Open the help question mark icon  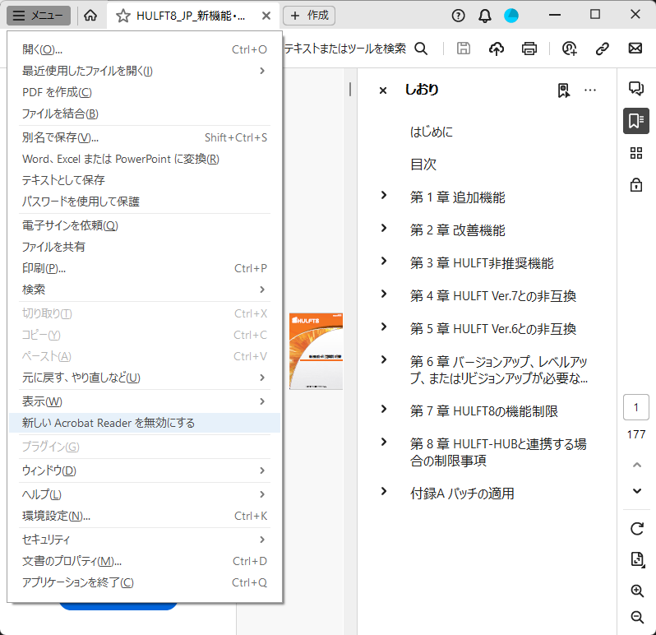pyautogui.click(x=458, y=16)
